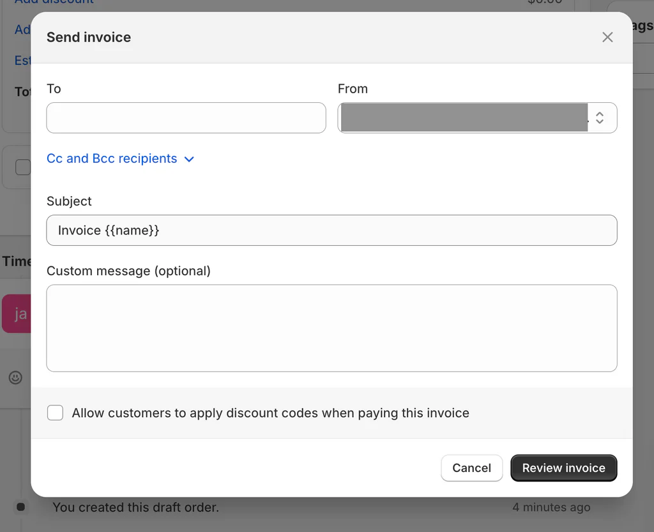The height and width of the screenshot is (532, 654).
Task: Click the Review invoice button
Action: (x=563, y=467)
